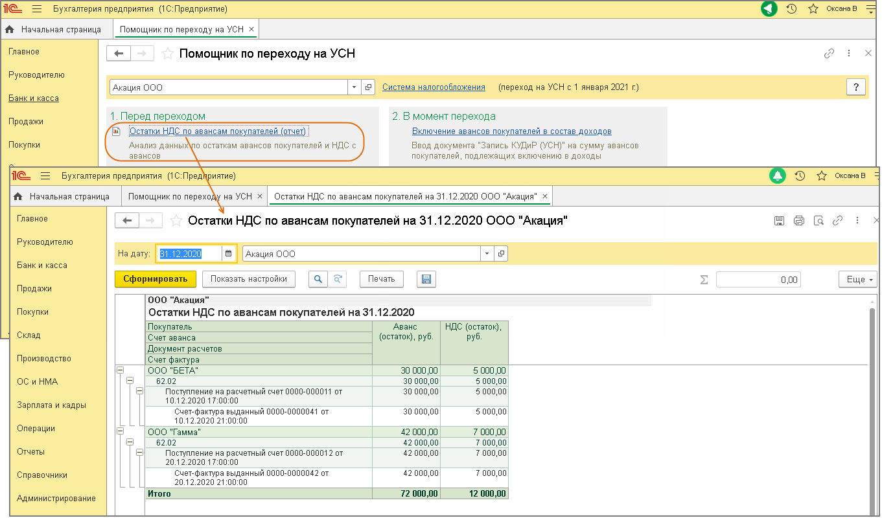Open print preview magnifier page icon
The image size is (882, 518).
click(818, 221)
